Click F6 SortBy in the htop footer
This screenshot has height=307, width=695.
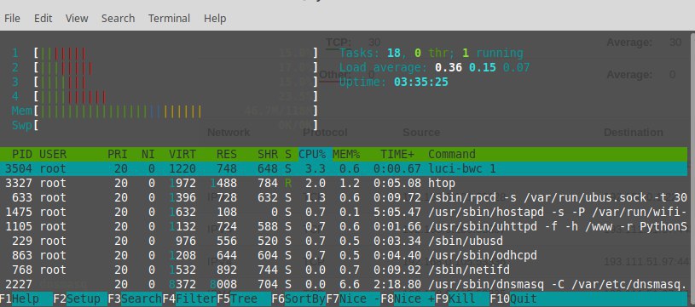point(298,299)
